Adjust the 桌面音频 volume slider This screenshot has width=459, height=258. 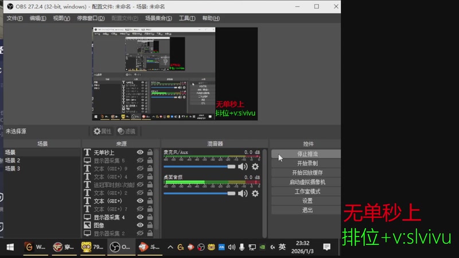click(x=199, y=193)
